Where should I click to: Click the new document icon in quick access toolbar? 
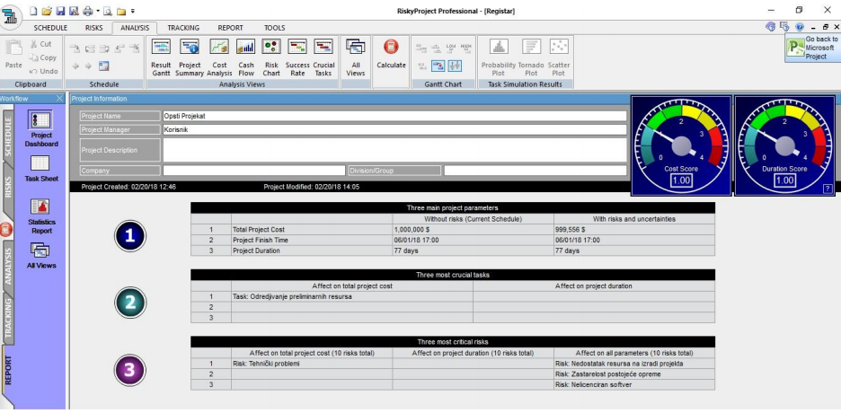pyautogui.click(x=33, y=11)
